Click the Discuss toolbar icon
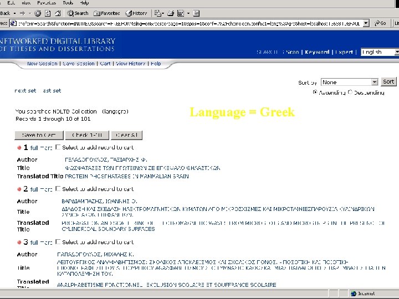The height and width of the screenshot is (299, 399). pyautogui.click(x=196, y=13)
